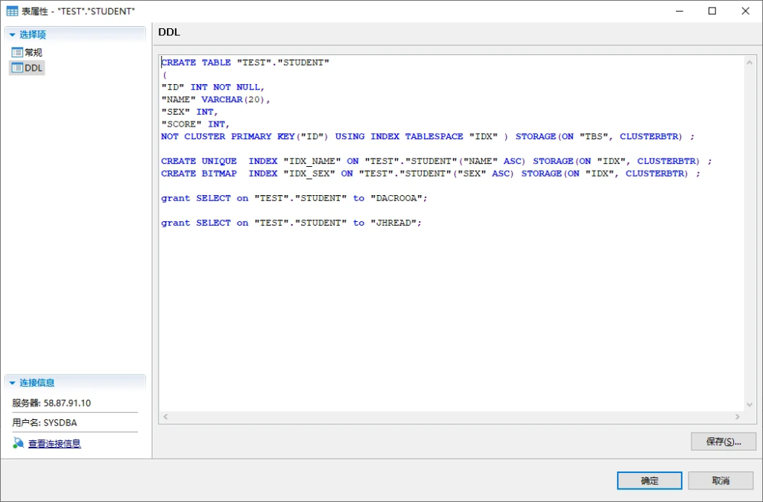Click the horizontal scrollbar right arrow
Screen dimensions: 763x502
pos(738,417)
